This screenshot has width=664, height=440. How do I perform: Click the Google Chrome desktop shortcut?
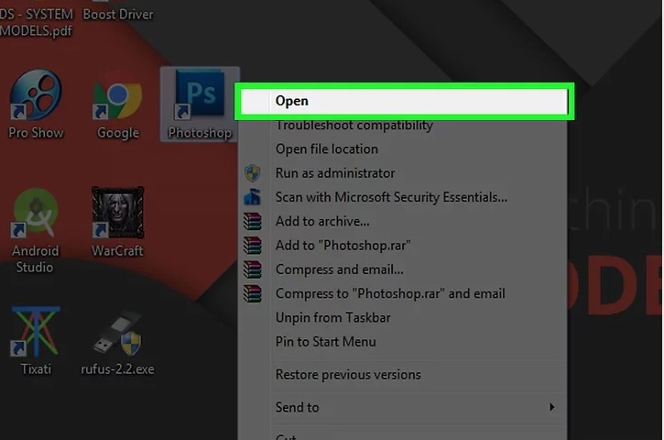click(x=118, y=108)
